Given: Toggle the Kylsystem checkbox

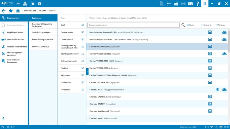Looking at the screenshot, I should (x=83, y=75).
